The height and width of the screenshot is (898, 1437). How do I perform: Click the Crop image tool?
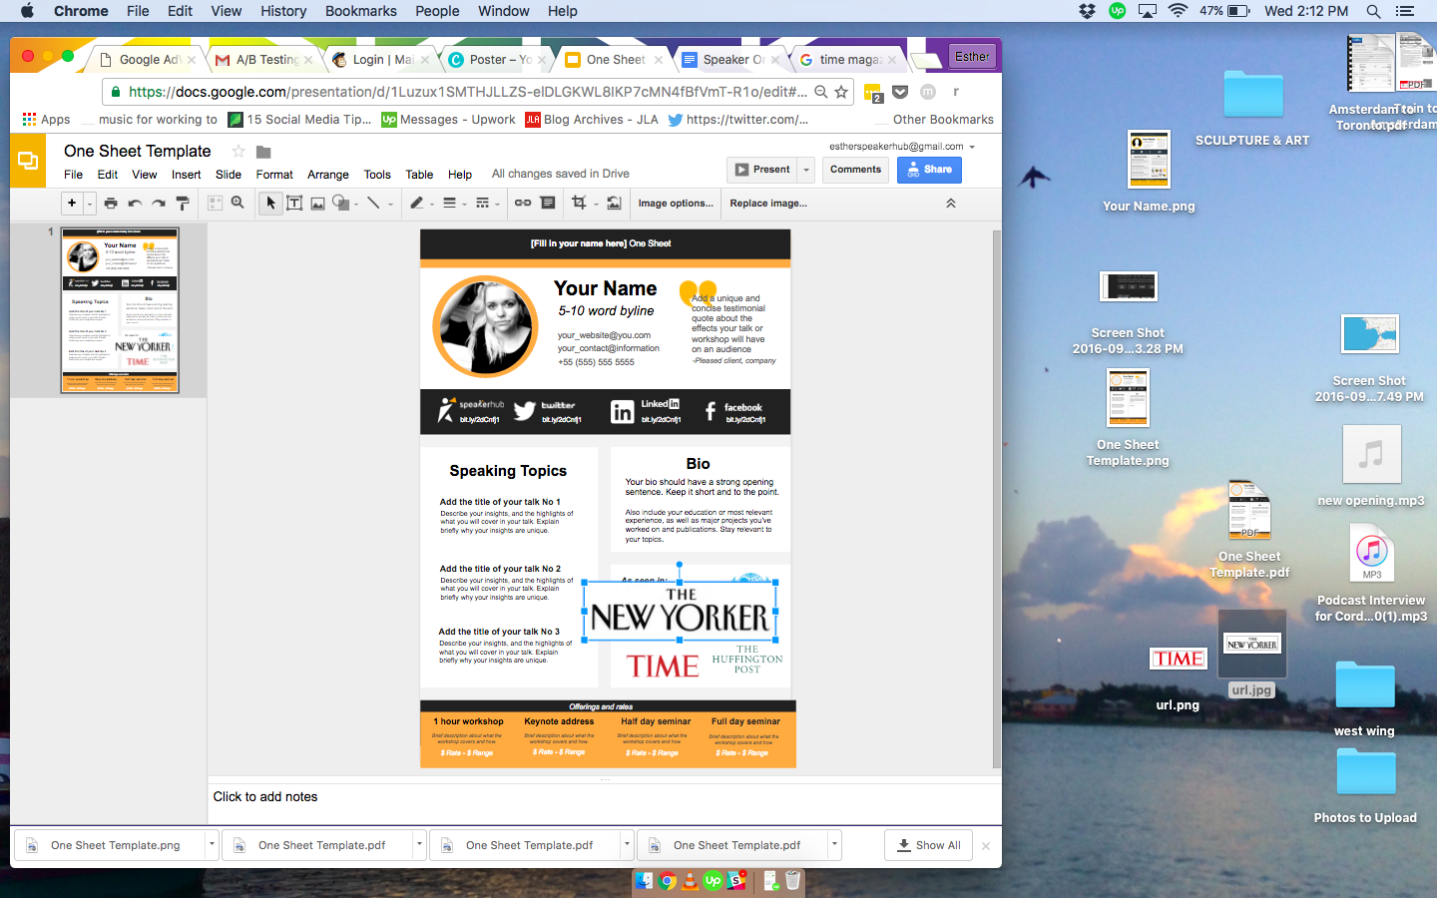579,203
